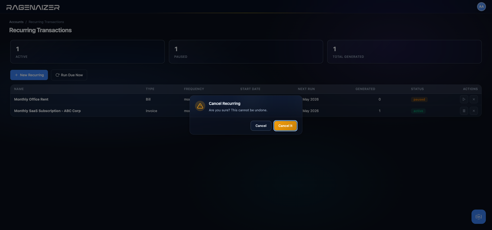The height and width of the screenshot is (230, 492).
Task: Confirm with the Cancel It button
Action: [285, 126]
